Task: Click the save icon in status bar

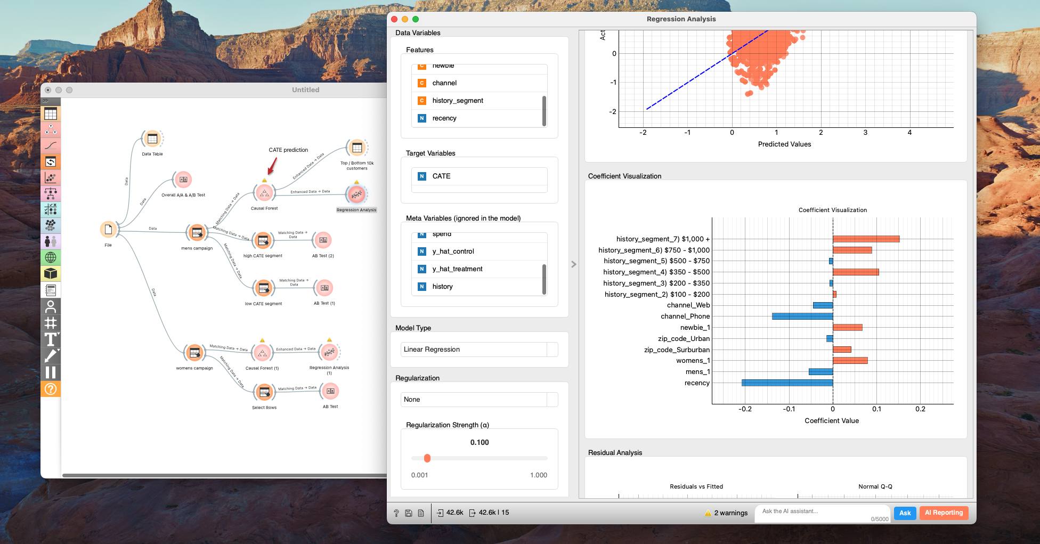Action: 409,513
